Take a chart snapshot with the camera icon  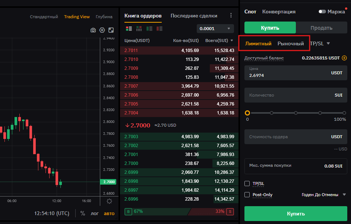93,30
